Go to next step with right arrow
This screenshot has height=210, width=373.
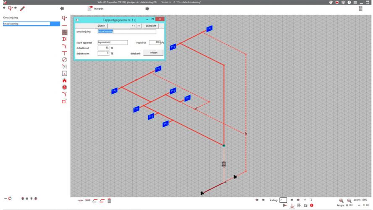click(147, 8)
